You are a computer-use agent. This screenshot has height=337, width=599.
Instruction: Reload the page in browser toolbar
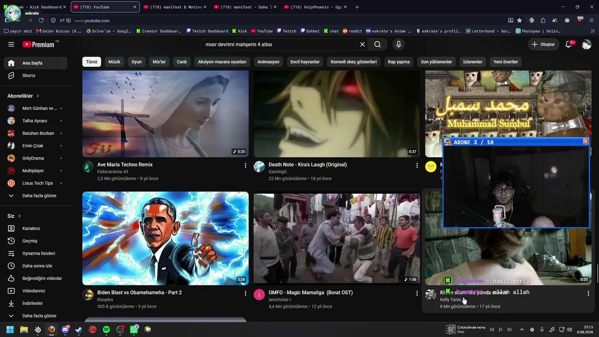pos(41,21)
